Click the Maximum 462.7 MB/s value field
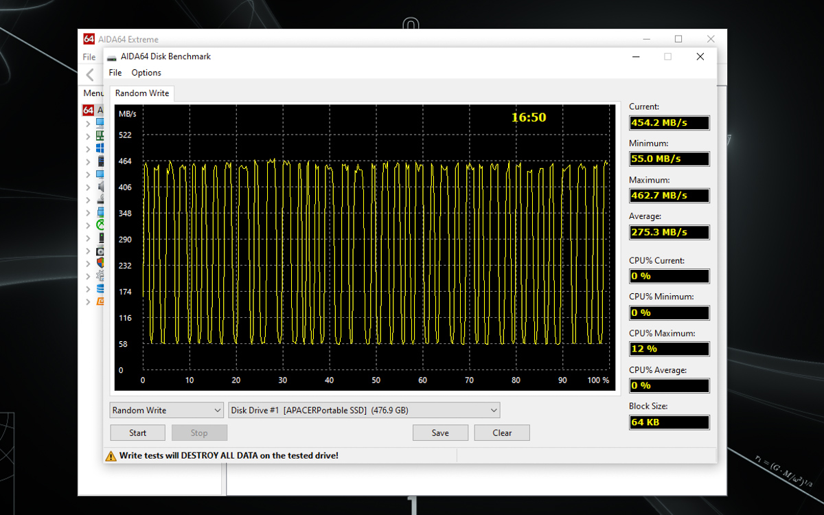Image resolution: width=824 pixels, height=515 pixels. 669,196
